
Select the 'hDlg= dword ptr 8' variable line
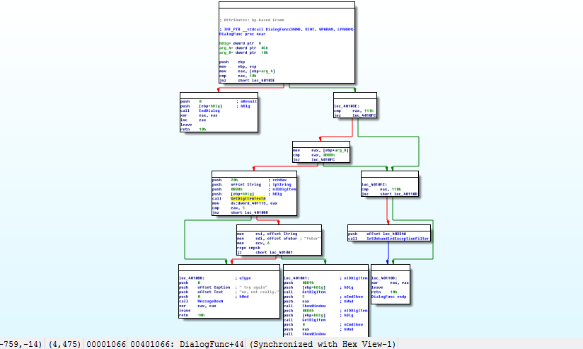coord(240,43)
